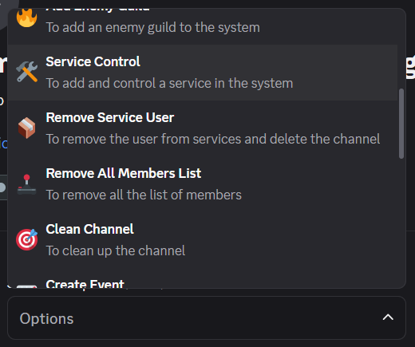
Task: Click 'To clean up the channel' description
Action: (x=116, y=251)
